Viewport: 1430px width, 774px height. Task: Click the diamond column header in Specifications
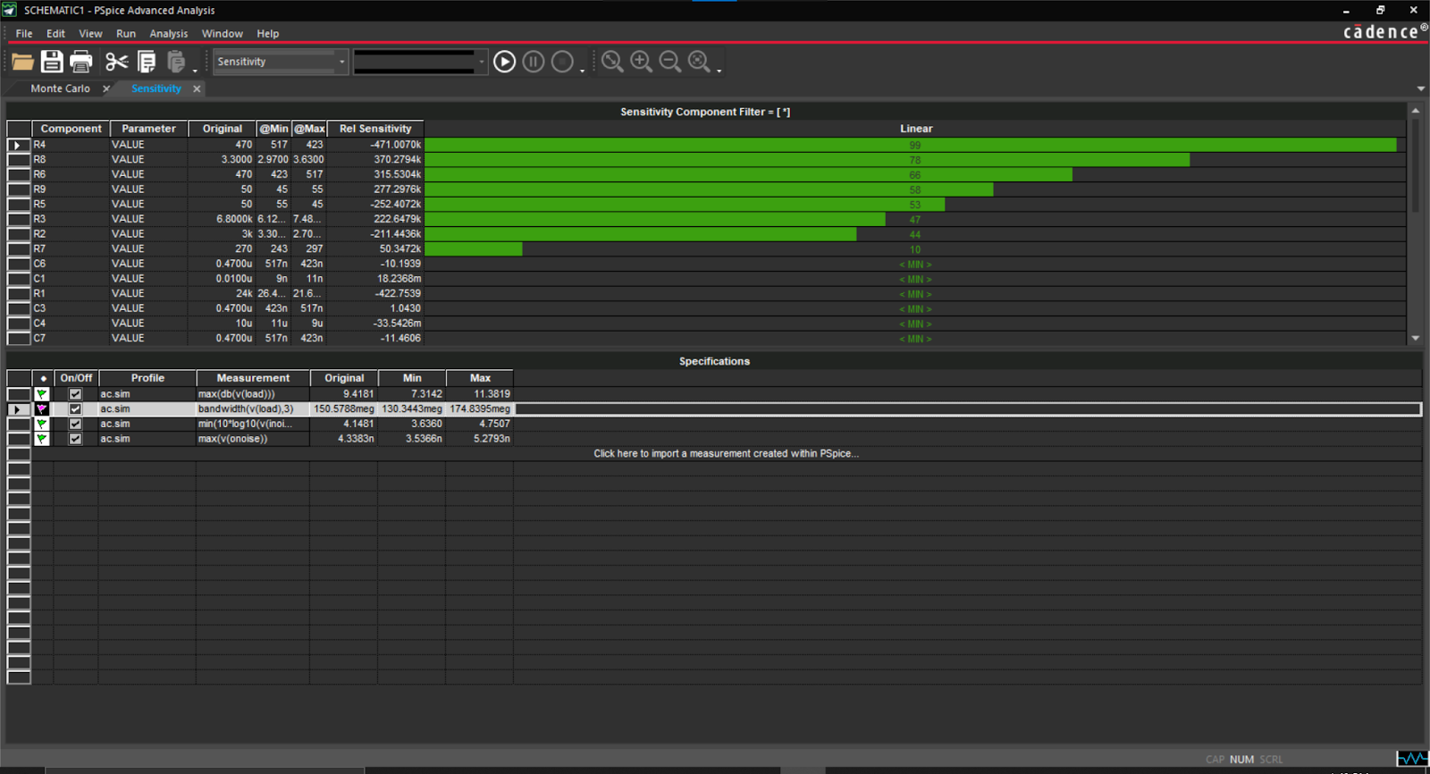(x=43, y=378)
